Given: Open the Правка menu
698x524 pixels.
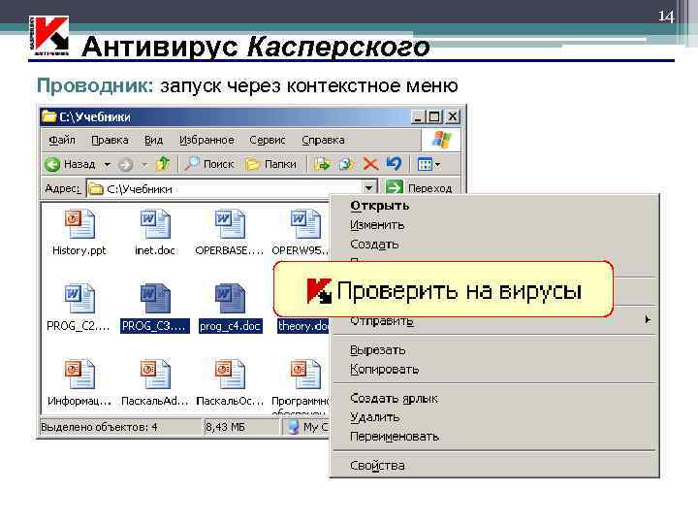Looking at the screenshot, I should [x=110, y=140].
